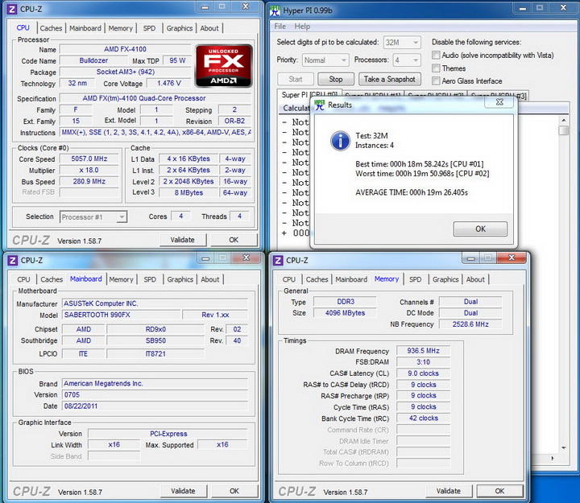Click Validate in Mainboard CPU-Z window

(183, 491)
